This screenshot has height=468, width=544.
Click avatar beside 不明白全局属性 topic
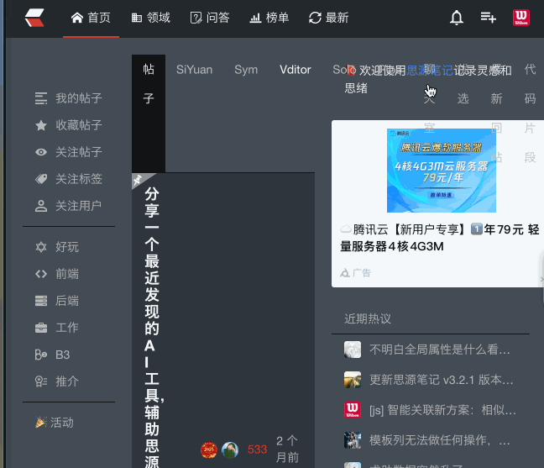353,350
